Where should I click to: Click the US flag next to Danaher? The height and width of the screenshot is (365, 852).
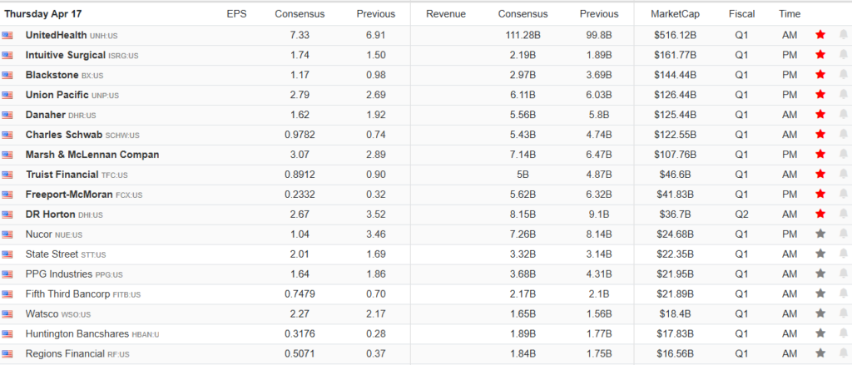coord(7,115)
